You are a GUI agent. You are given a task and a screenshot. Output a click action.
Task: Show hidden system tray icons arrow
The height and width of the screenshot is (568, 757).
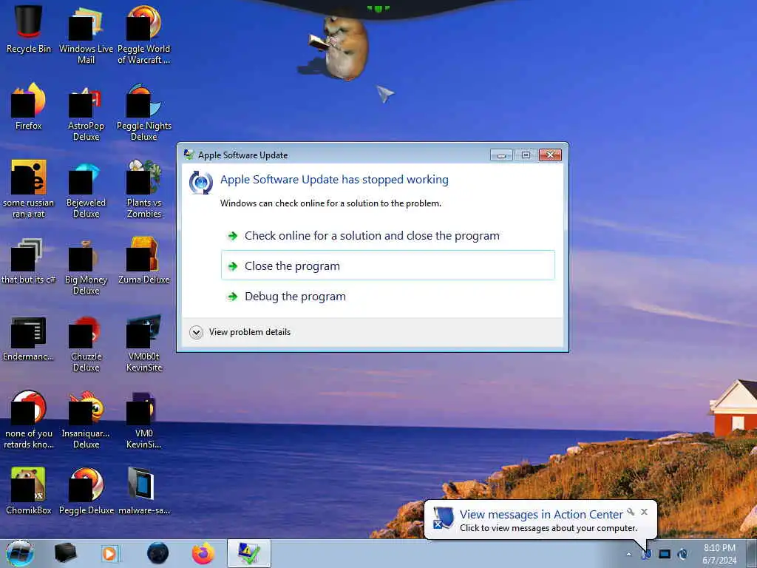(x=628, y=555)
